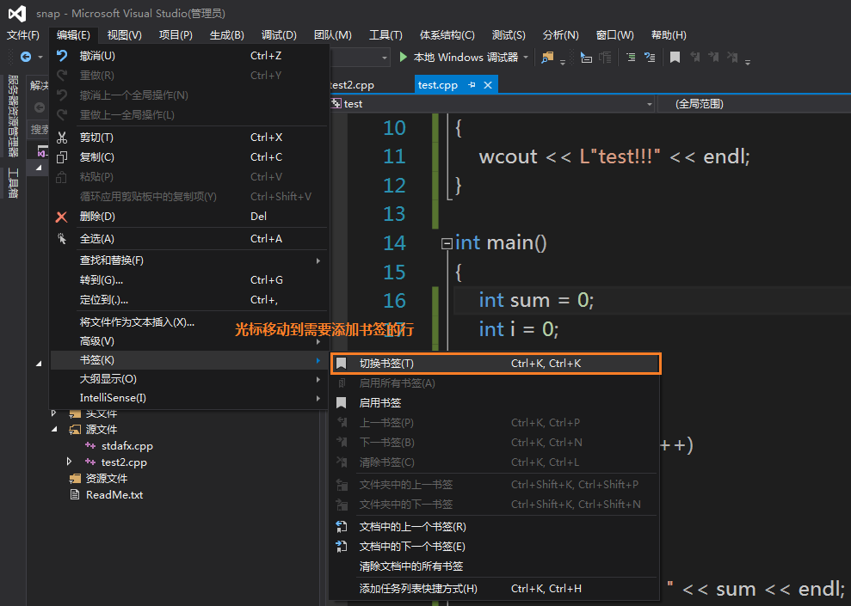Start debugging with 本地 Windows 调试器 green arrow
851x606 pixels.
pos(403,57)
